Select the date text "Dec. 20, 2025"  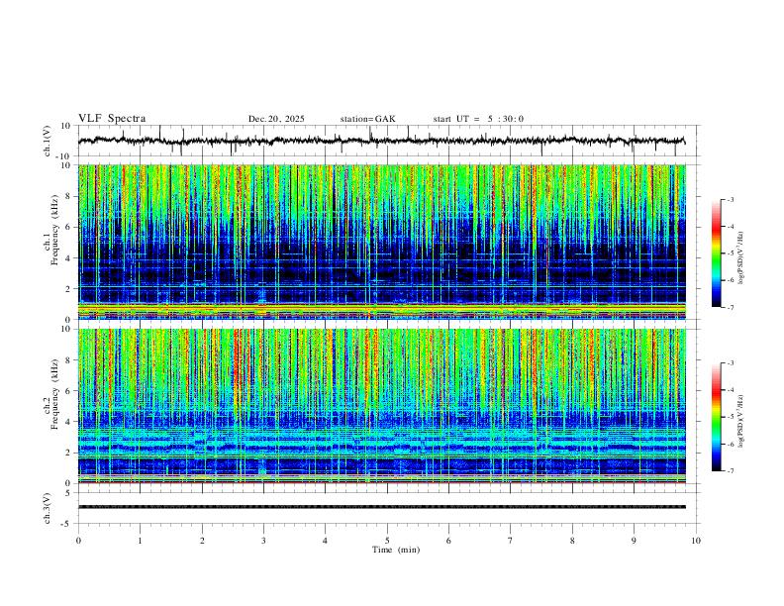pyautogui.click(x=276, y=119)
